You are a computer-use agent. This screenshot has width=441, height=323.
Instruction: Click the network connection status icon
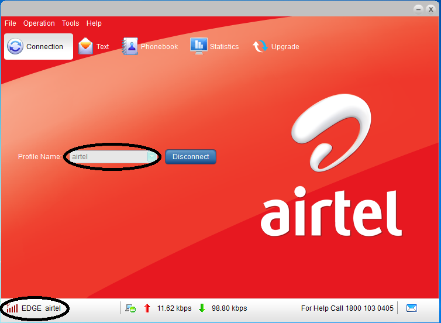click(x=130, y=308)
